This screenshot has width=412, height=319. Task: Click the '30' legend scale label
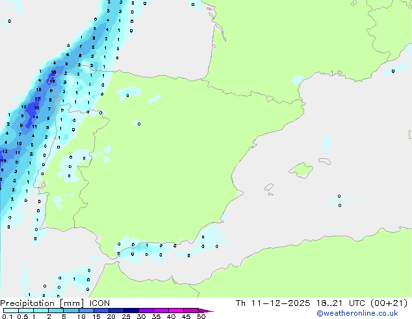(141, 316)
